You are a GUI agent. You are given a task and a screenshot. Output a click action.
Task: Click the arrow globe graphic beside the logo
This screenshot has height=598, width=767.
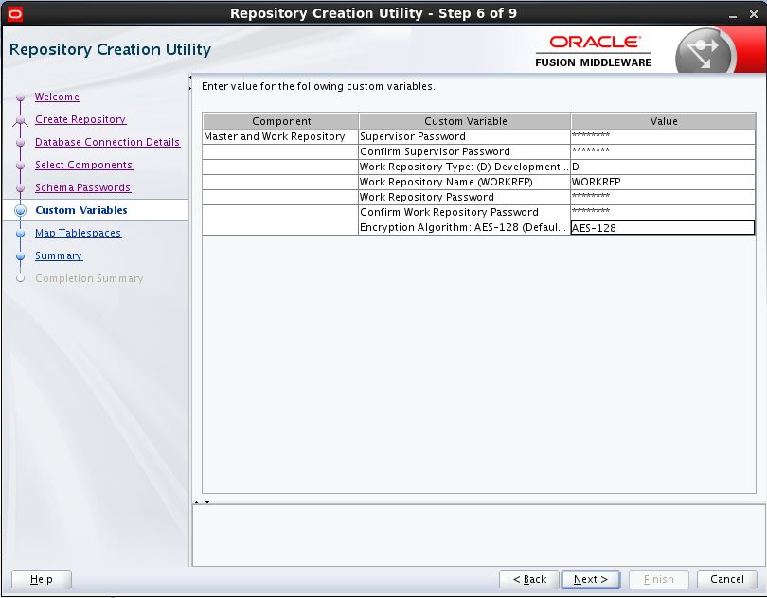(x=704, y=49)
